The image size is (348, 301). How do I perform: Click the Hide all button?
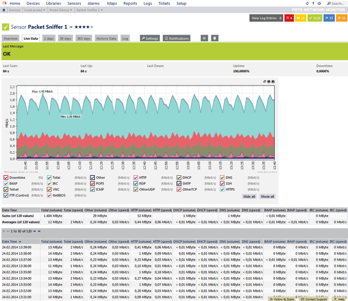[249, 196]
